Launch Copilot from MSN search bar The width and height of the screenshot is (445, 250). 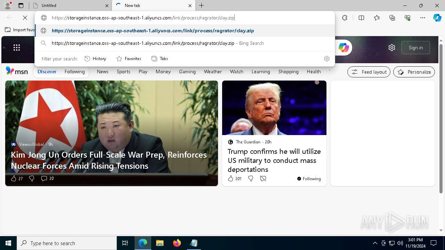pos(343,48)
